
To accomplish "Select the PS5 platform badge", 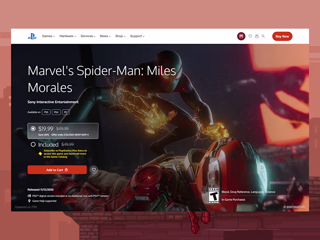I will [x=46, y=112].
